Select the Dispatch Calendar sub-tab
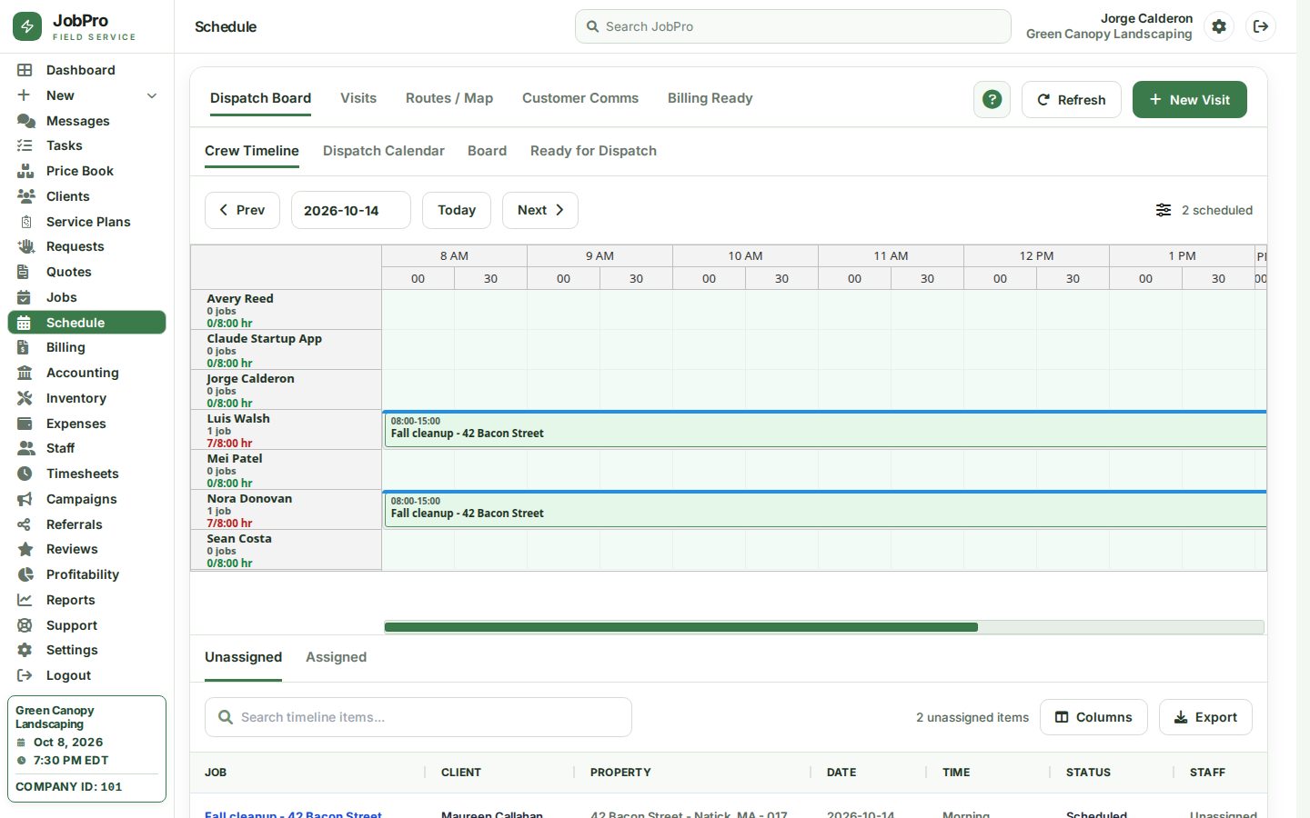The height and width of the screenshot is (818, 1310). pos(384,151)
